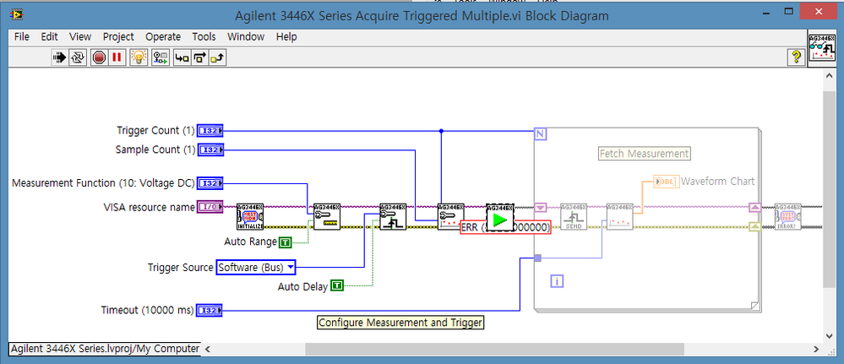844x364 pixels.
Task: Click the Trigger Count (1) label
Action: tap(155, 130)
